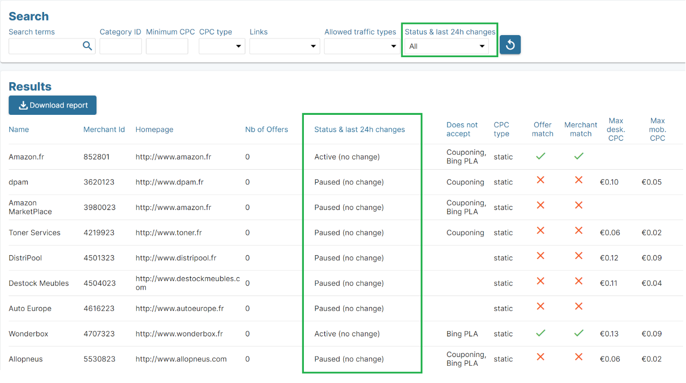Image resolution: width=686 pixels, height=383 pixels.
Task: Open Status & last 24h changes filter
Action: (446, 46)
